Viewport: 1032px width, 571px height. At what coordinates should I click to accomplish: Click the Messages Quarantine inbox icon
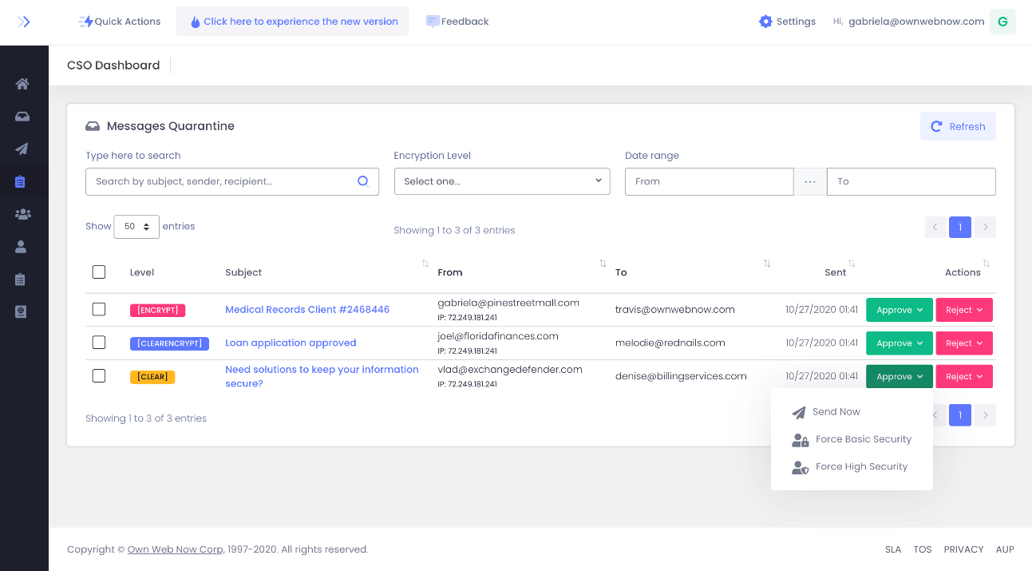pyautogui.click(x=93, y=125)
